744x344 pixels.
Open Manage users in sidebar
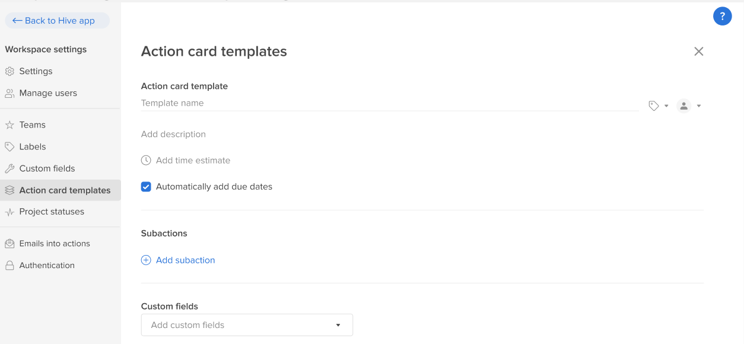point(48,93)
